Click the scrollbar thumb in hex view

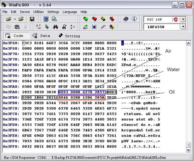click(188, 145)
